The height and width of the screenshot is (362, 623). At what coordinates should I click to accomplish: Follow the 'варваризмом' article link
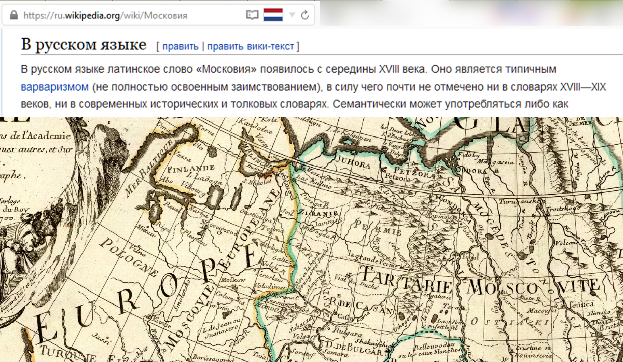pyautogui.click(x=54, y=87)
